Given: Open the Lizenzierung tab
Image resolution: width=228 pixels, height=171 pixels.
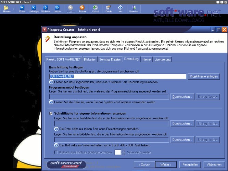Looking at the screenshot, I should pos(162,60).
